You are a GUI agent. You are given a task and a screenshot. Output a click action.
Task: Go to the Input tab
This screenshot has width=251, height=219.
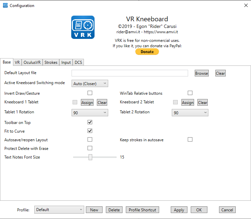[66, 62]
